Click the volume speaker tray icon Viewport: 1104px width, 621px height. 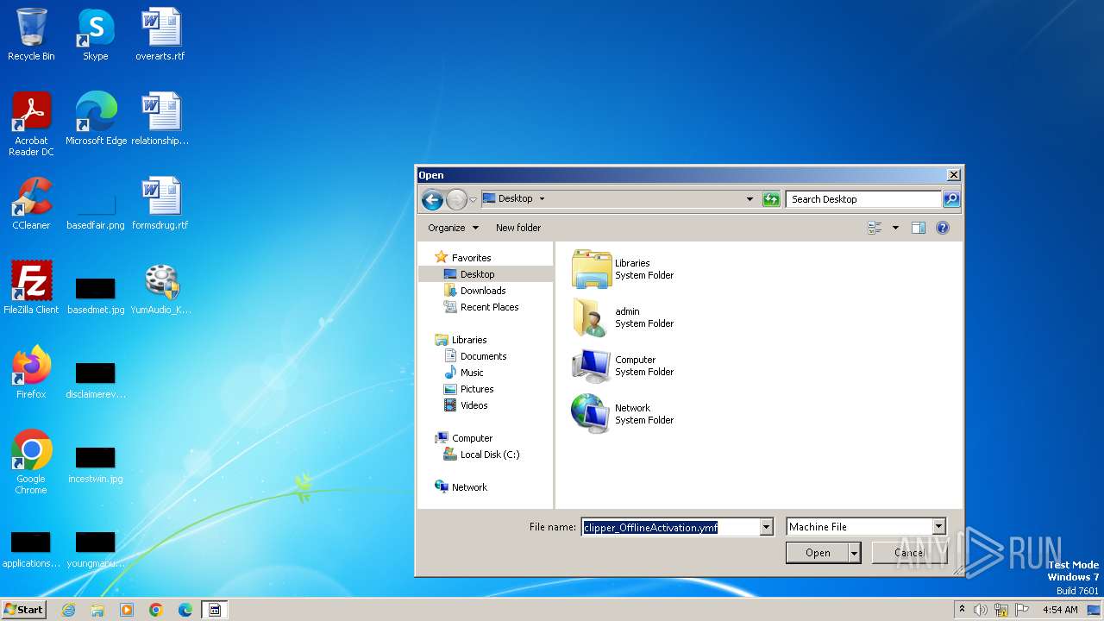point(981,610)
